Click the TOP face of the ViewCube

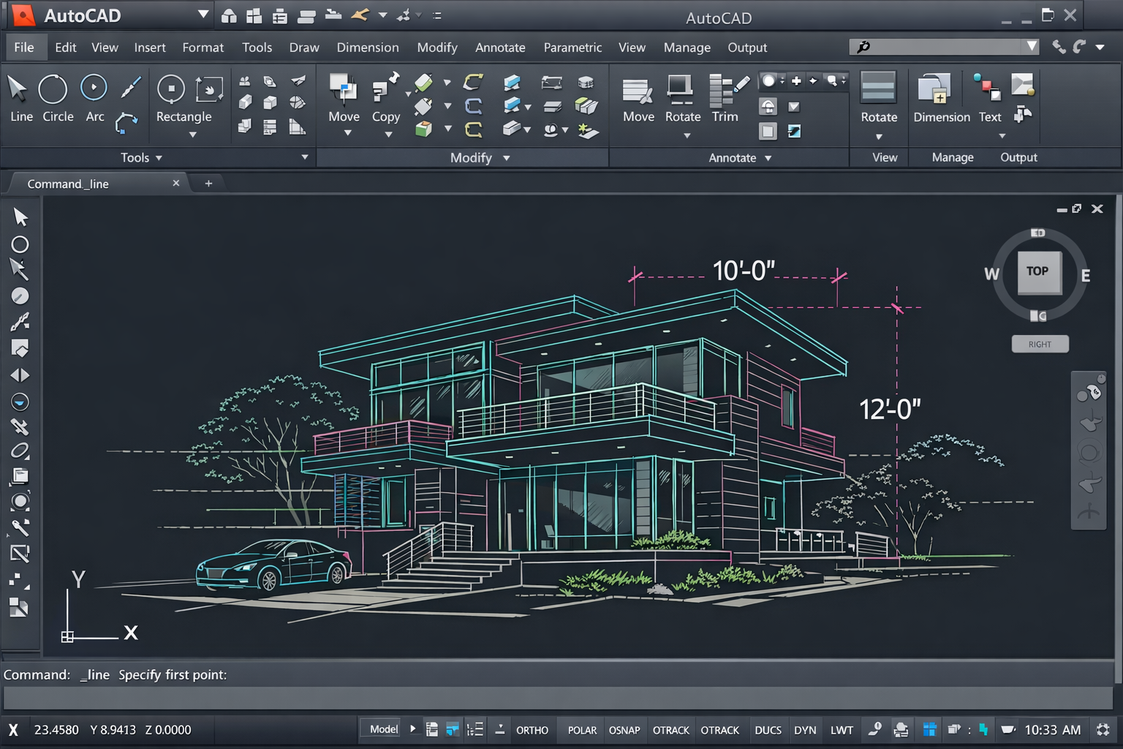1037,271
